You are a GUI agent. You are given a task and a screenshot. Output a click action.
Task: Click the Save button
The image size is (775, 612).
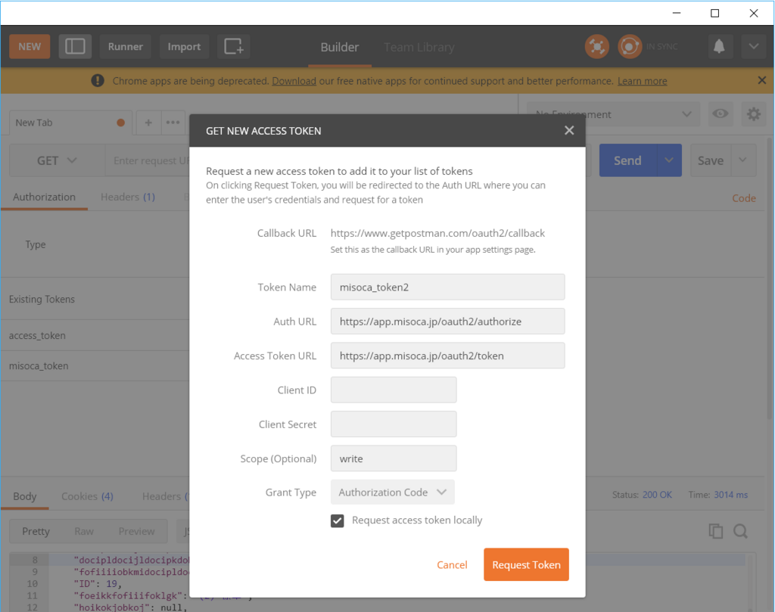tap(710, 160)
